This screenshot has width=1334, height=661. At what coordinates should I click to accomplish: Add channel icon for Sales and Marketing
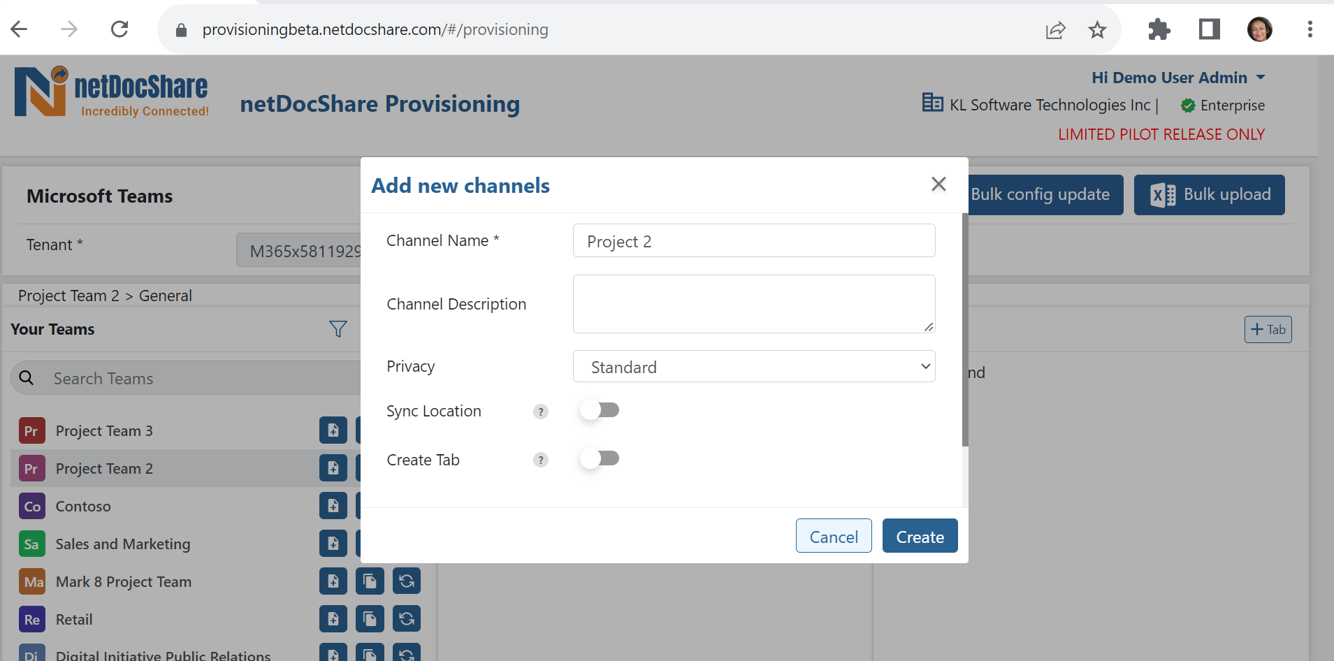click(333, 544)
